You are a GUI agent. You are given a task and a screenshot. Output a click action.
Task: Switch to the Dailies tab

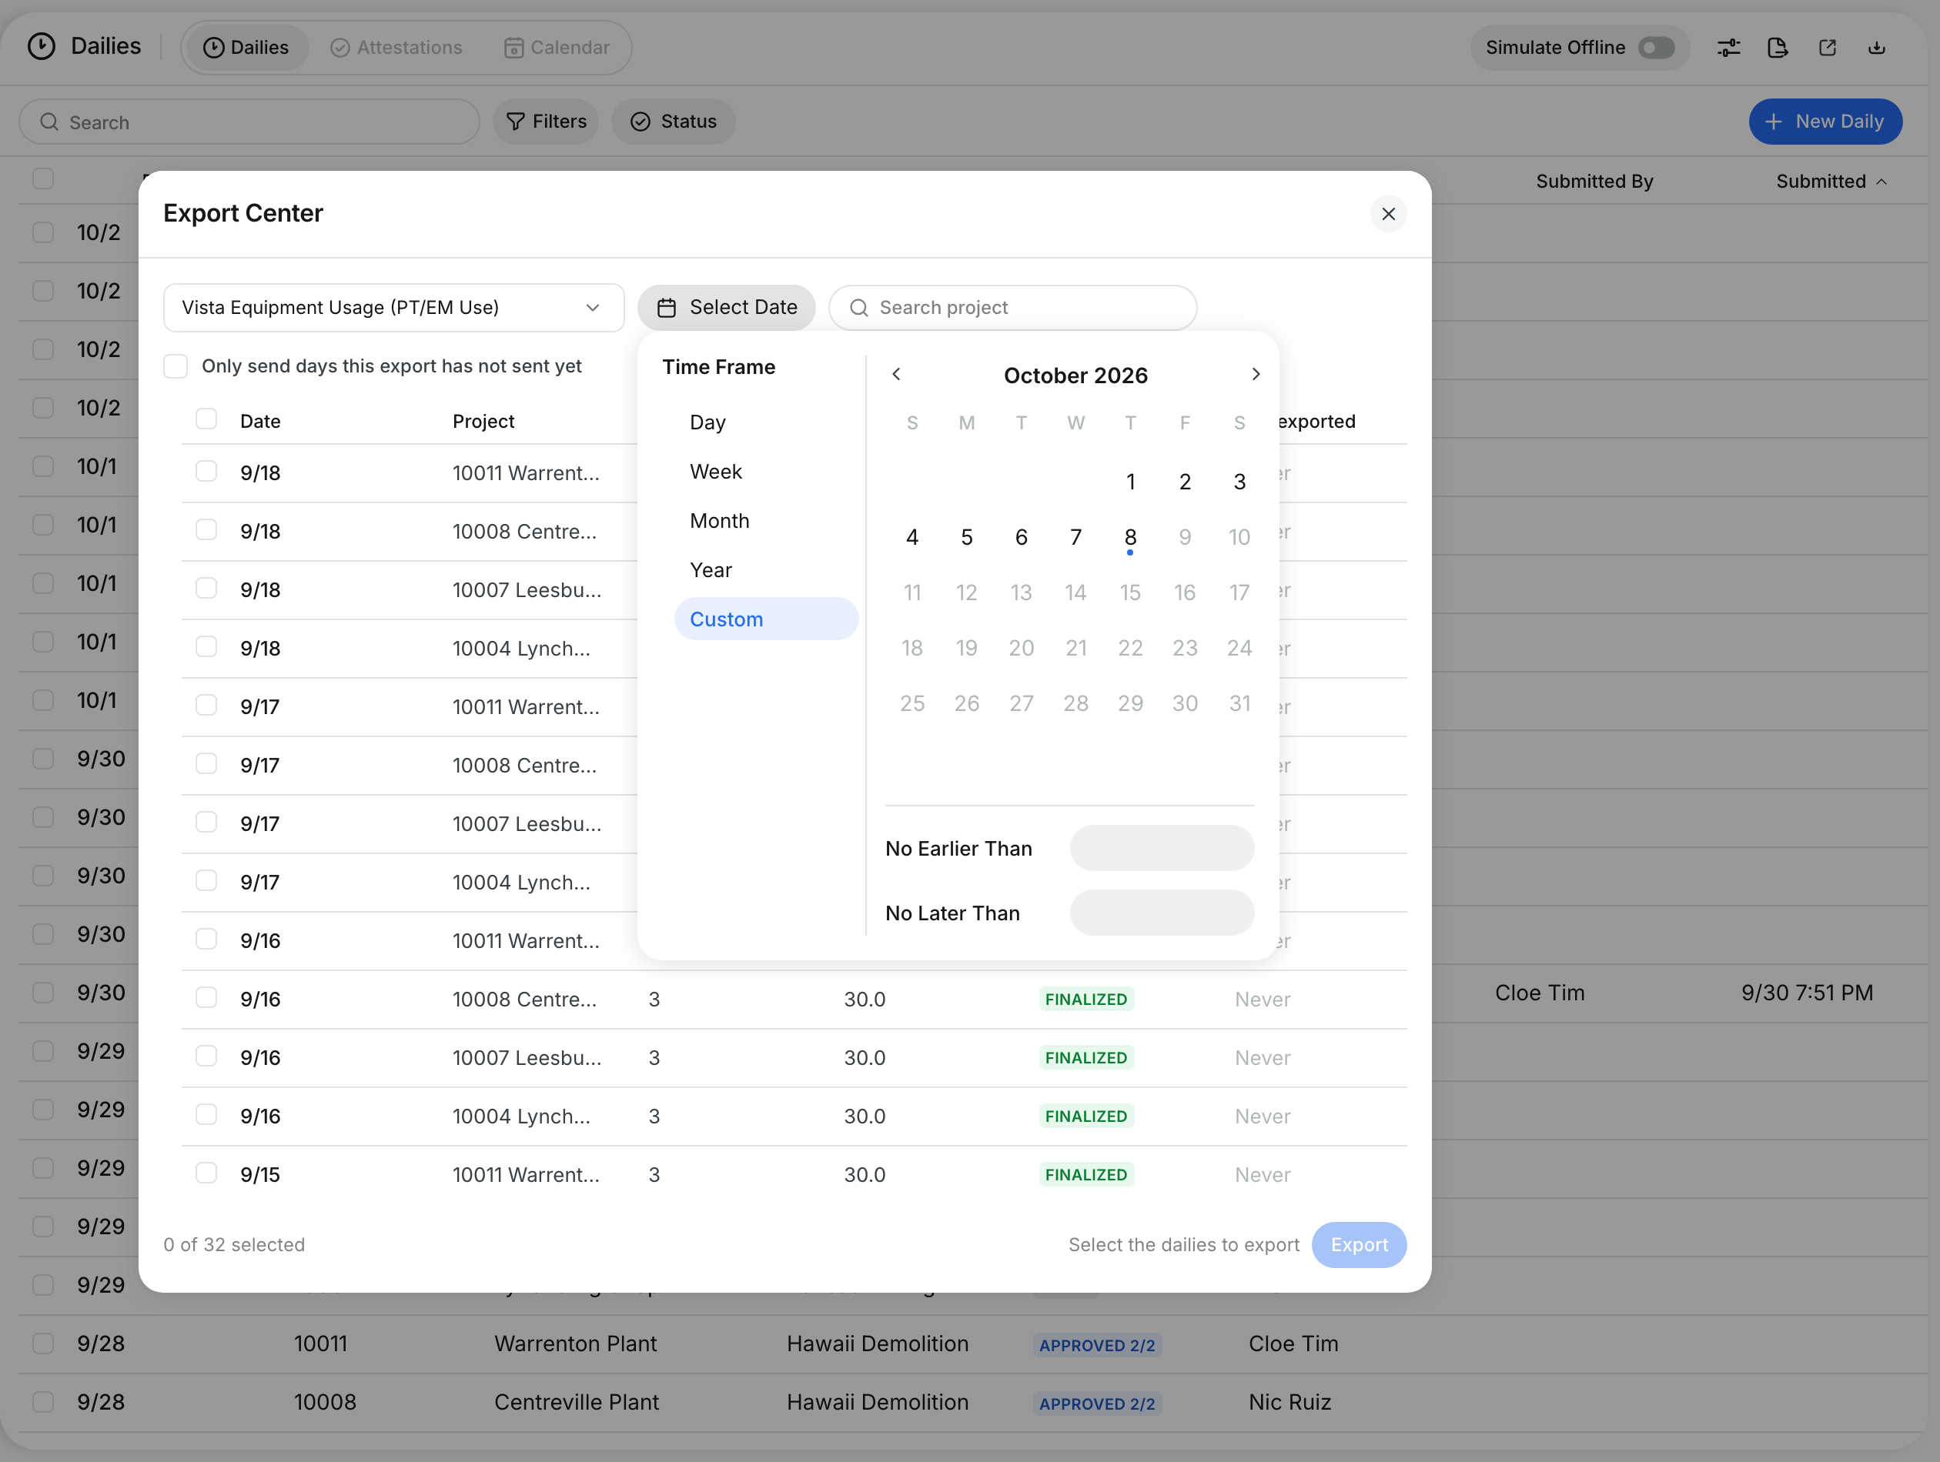[246, 48]
